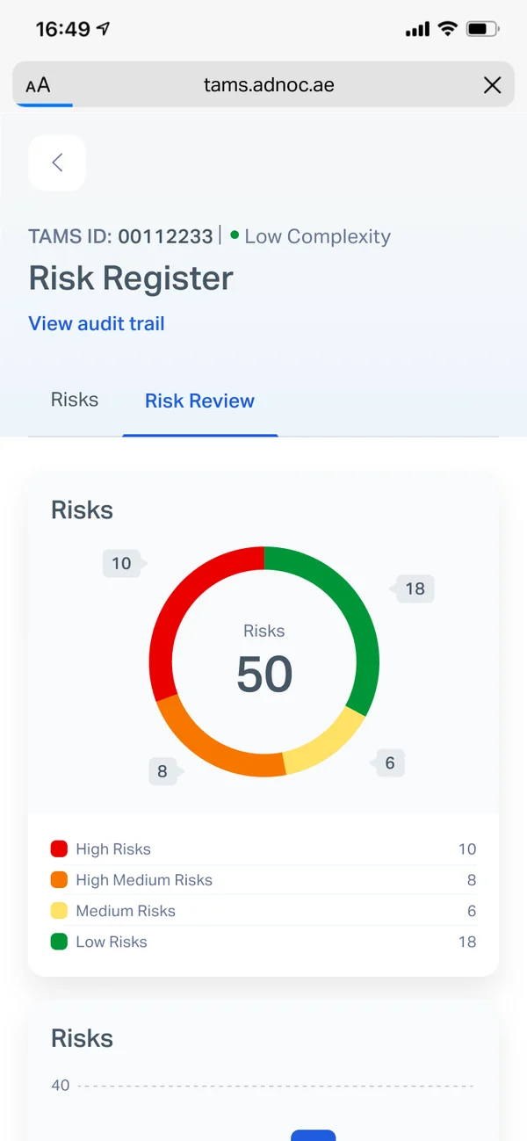Click the 10 callout badge on chart

tap(123, 563)
